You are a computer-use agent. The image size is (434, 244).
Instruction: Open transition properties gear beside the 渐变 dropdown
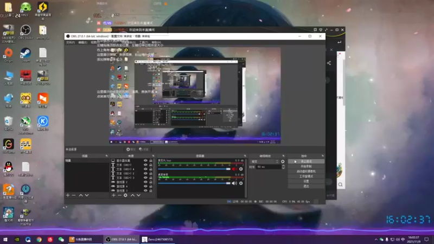(283, 162)
